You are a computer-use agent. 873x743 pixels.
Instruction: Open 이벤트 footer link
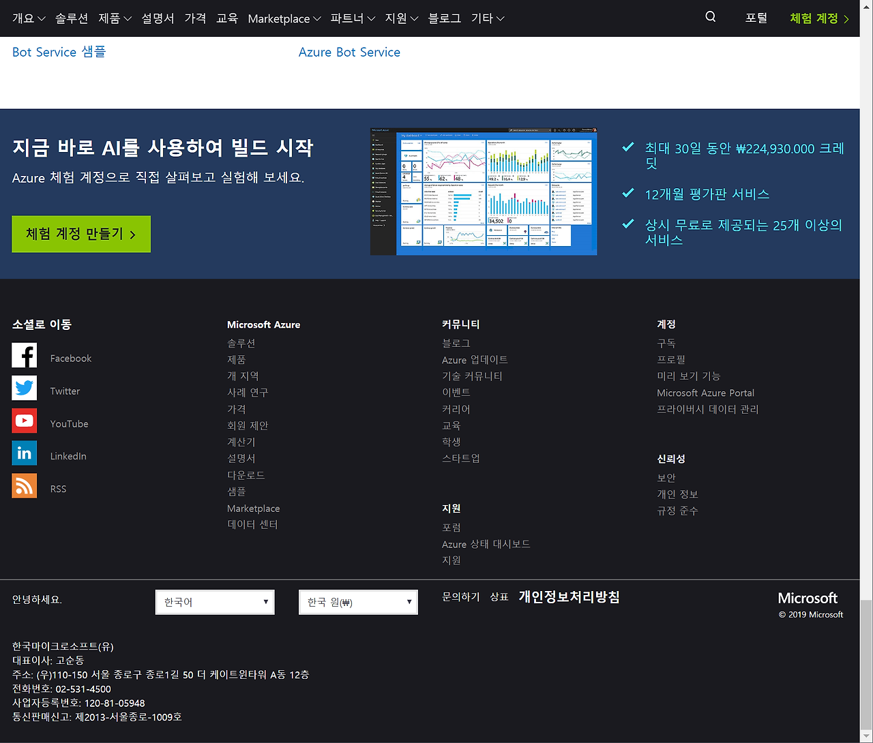pyautogui.click(x=456, y=393)
